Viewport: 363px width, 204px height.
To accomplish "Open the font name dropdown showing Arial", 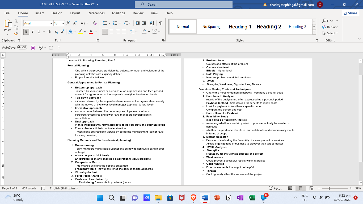I will click(x=51, y=23).
